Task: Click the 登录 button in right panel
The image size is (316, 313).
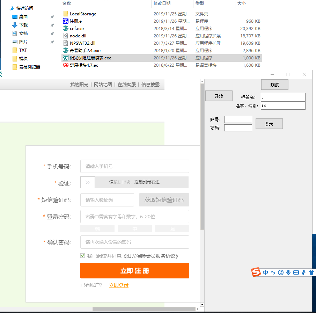Action: click(269, 124)
